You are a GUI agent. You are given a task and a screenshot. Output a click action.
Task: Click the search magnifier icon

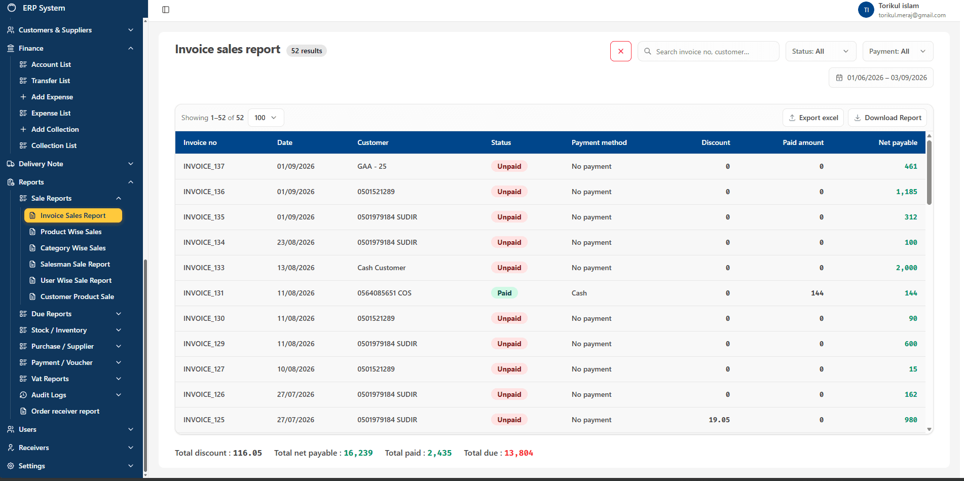tap(648, 51)
